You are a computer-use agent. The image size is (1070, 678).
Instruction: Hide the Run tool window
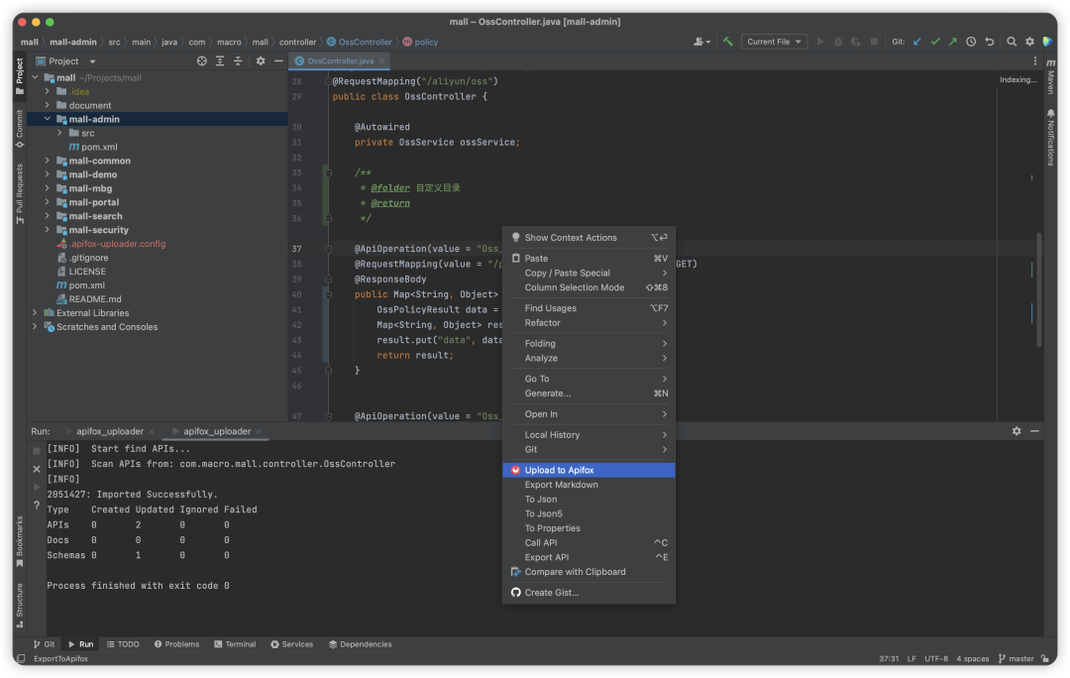[1034, 431]
